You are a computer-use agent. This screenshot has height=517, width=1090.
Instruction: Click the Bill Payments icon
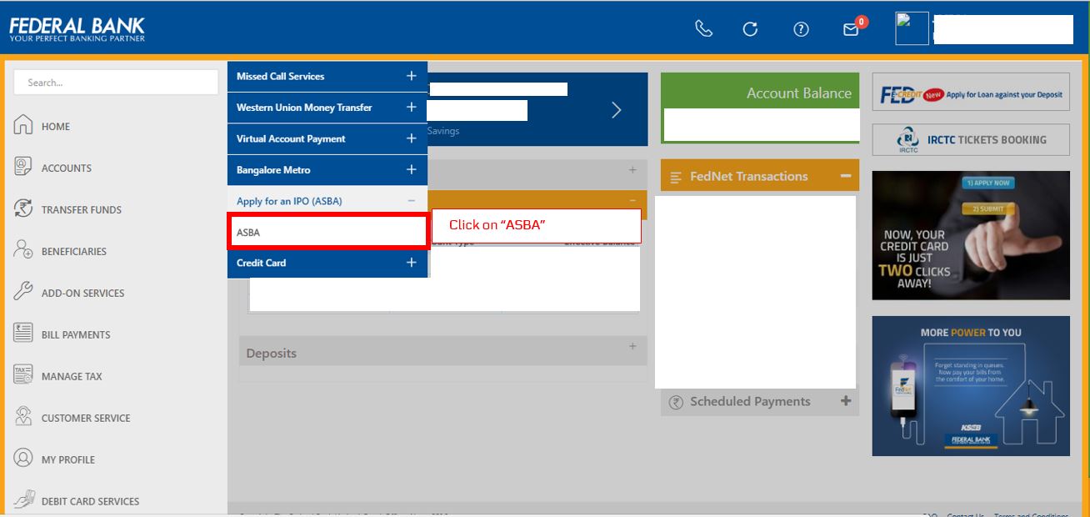coord(23,334)
